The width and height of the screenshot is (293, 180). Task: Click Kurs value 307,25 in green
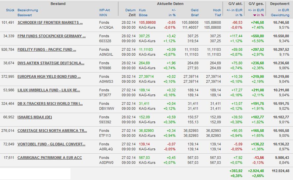coord(144,36)
